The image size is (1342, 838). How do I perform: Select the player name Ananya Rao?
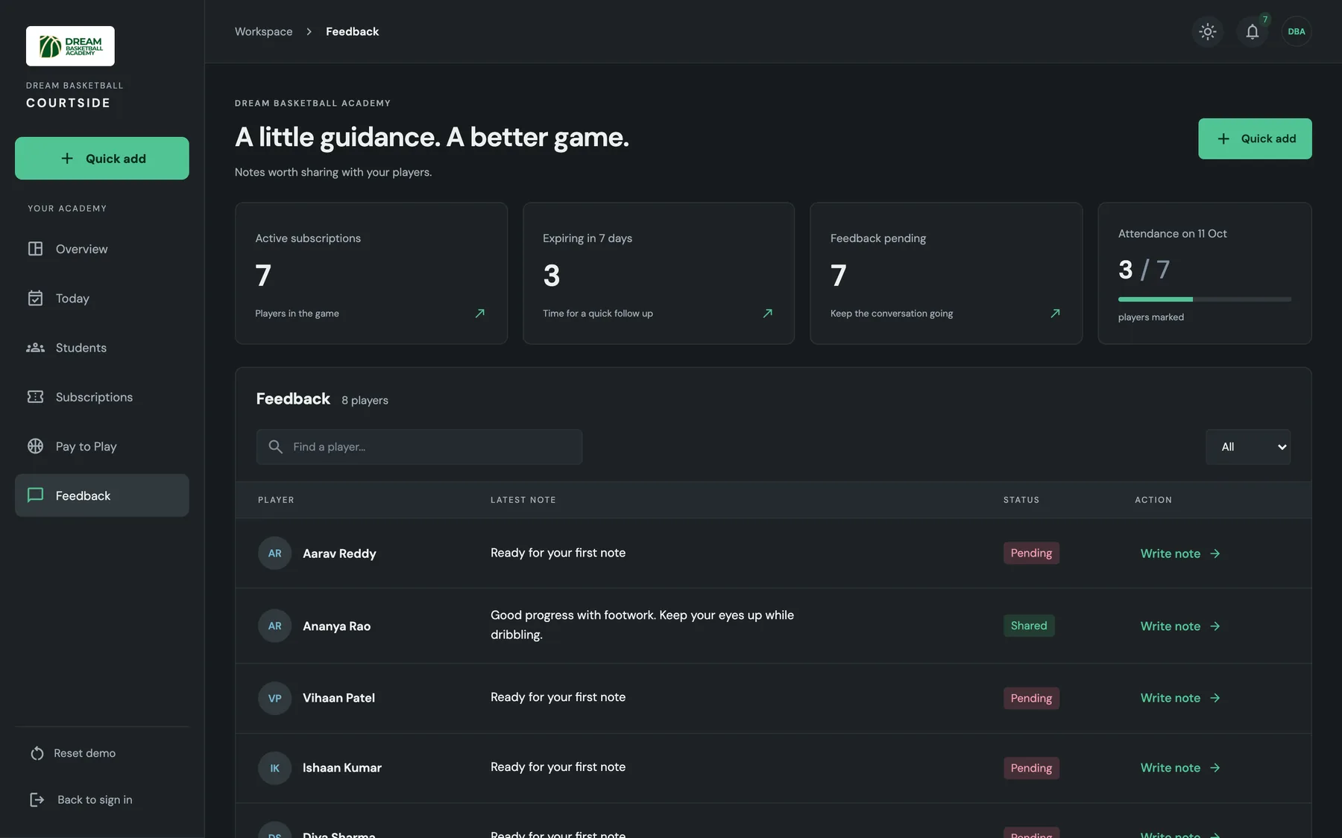[336, 626]
